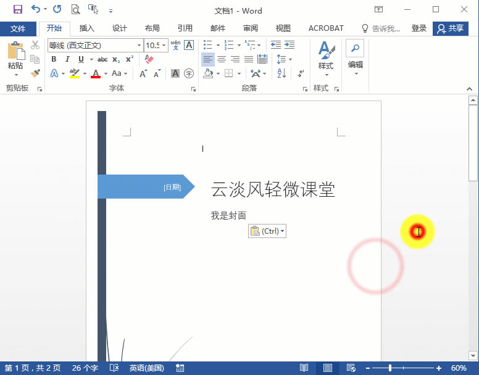Click 登录 to sign in
Viewport: 479px width, 375px height.
[x=419, y=28]
